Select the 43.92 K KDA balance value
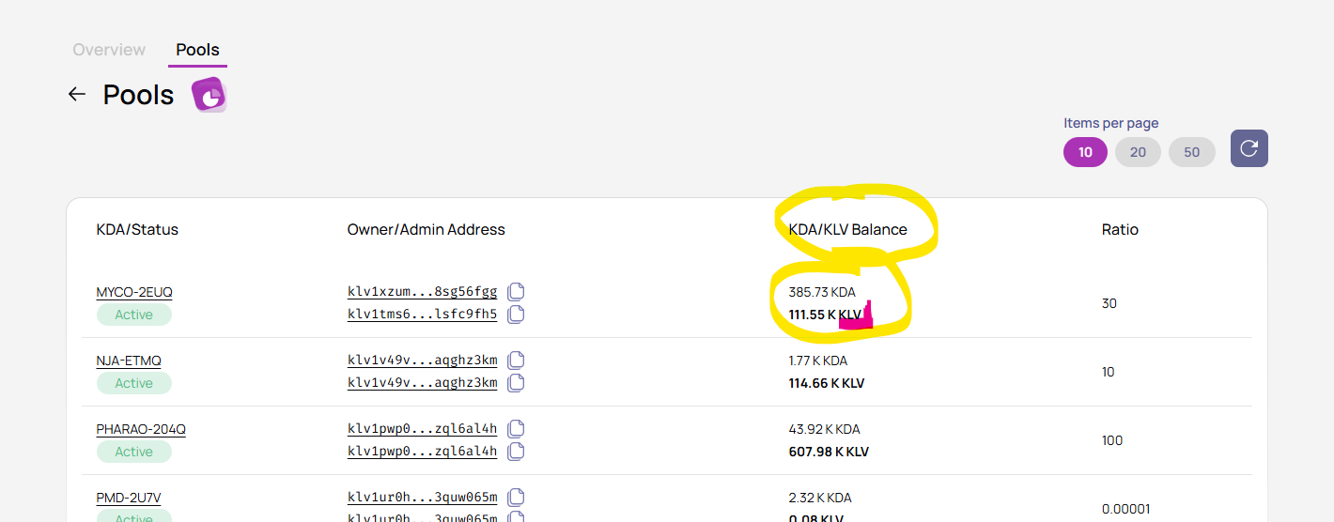This screenshot has width=1334, height=522. point(824,429)
